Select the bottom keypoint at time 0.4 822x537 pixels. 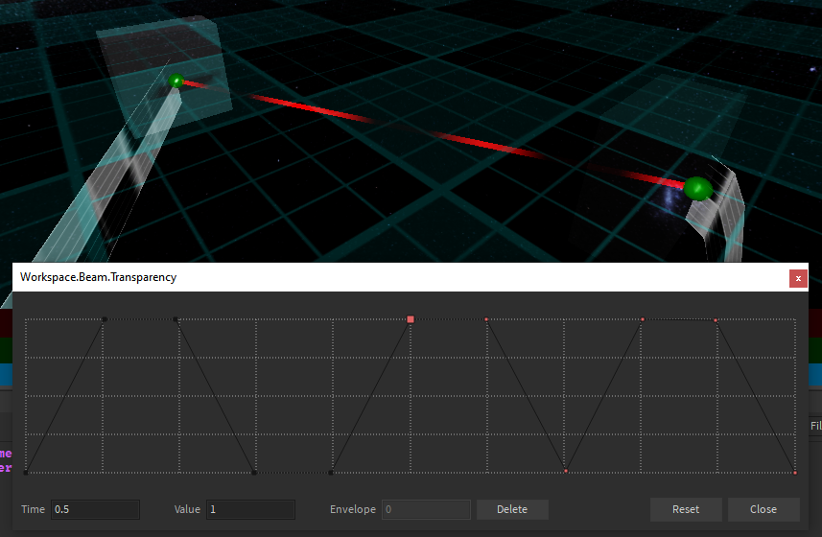pos(331,473)
